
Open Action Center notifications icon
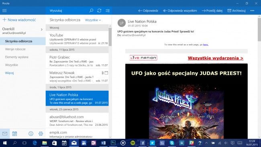tap(232, 143)
